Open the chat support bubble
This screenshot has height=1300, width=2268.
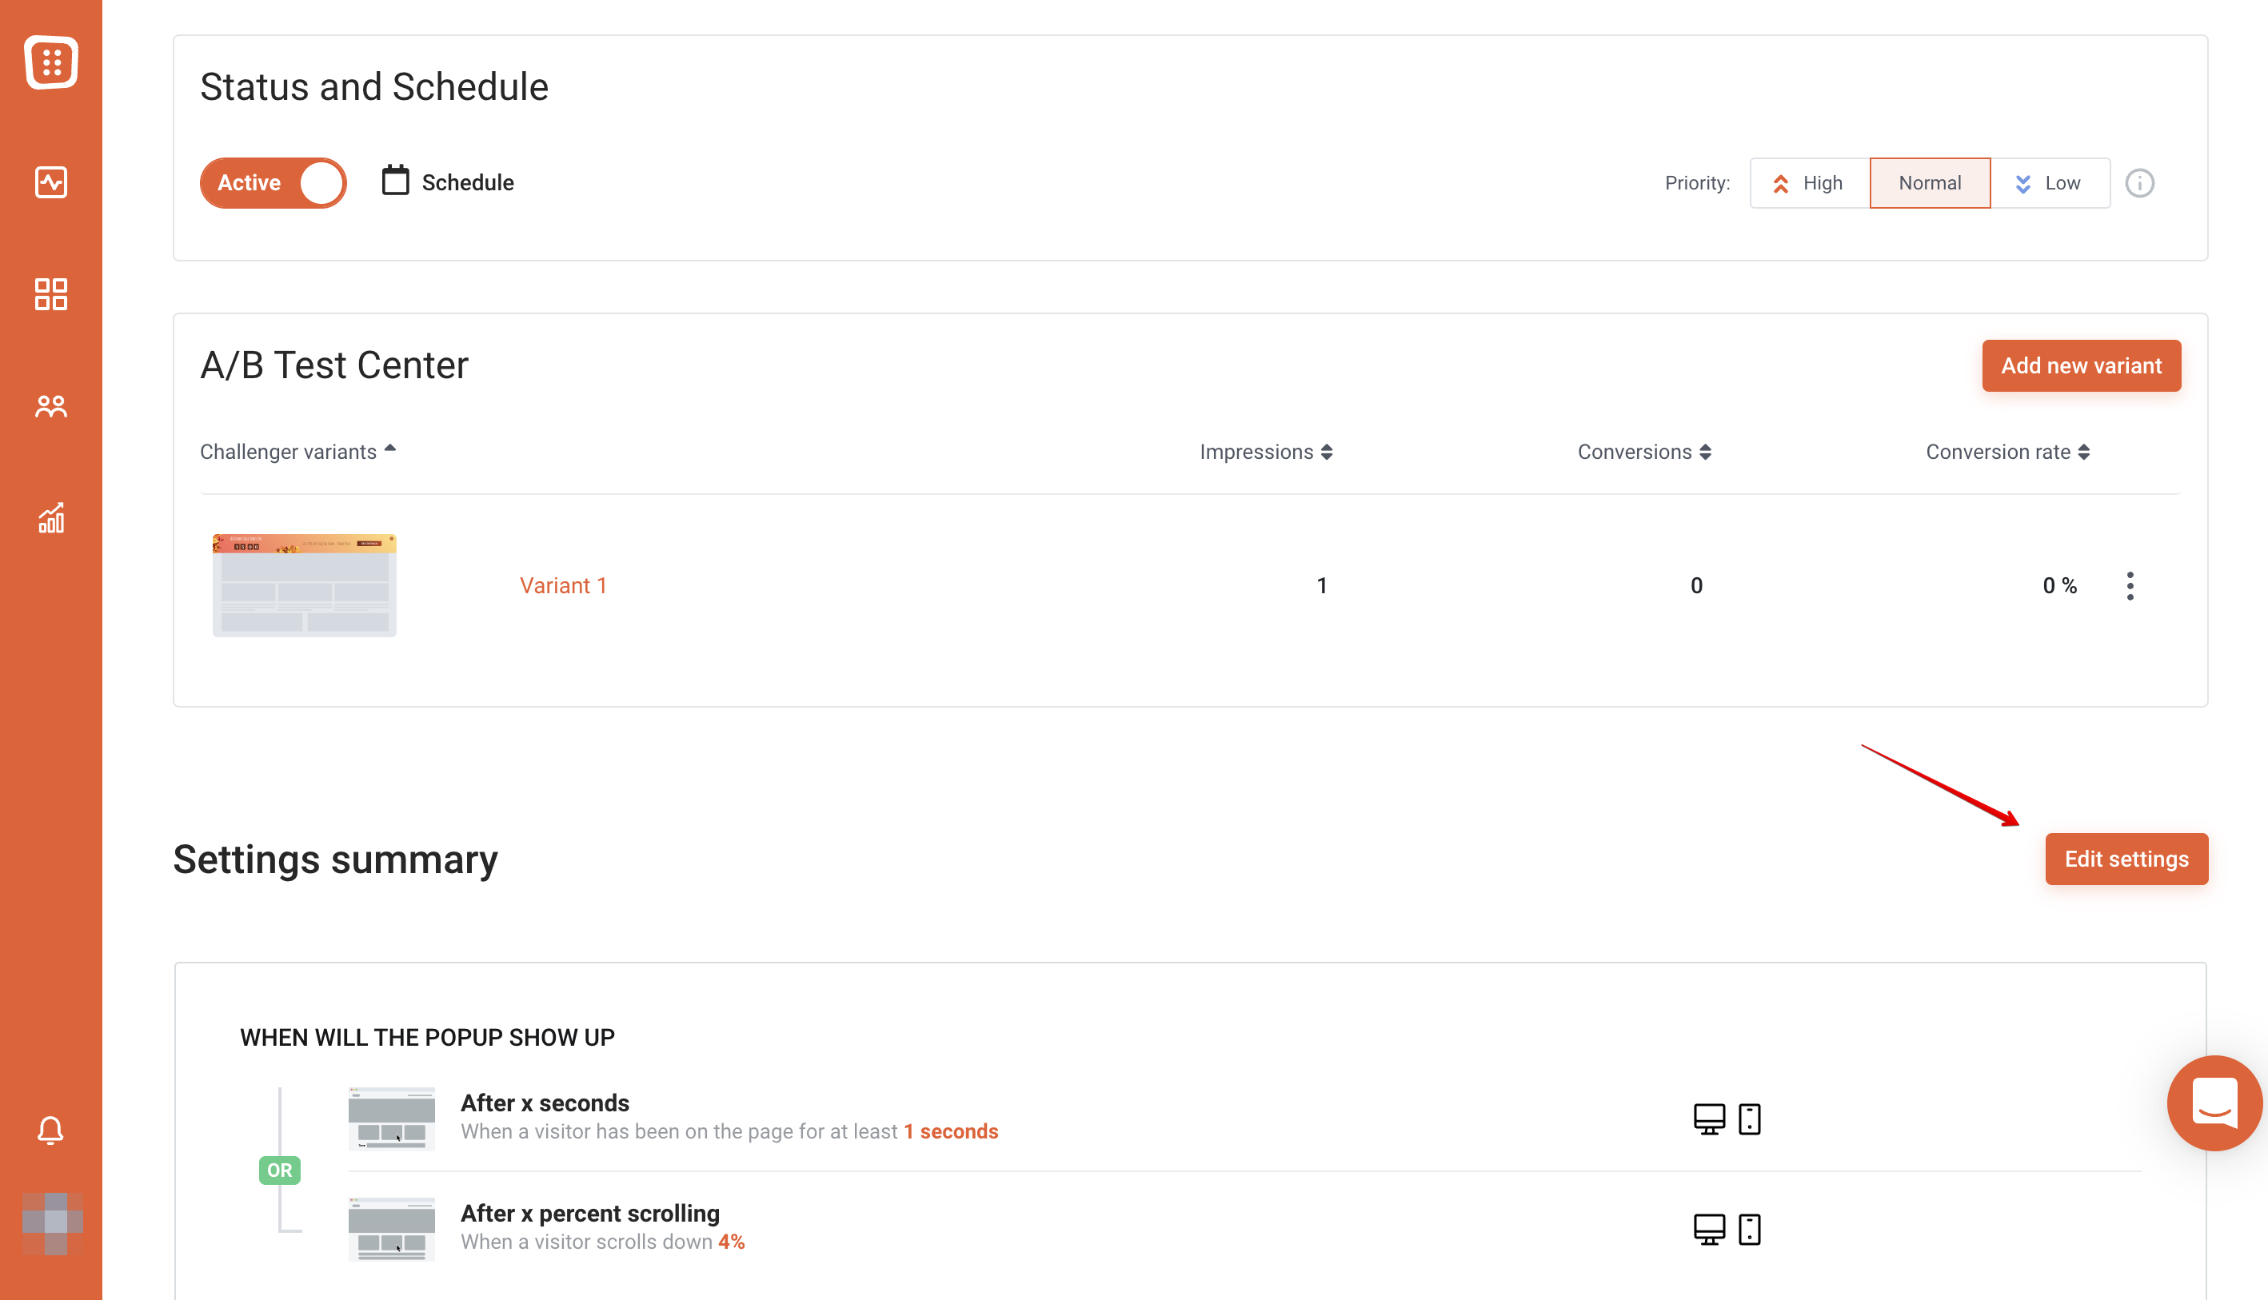[2215, 1103]
